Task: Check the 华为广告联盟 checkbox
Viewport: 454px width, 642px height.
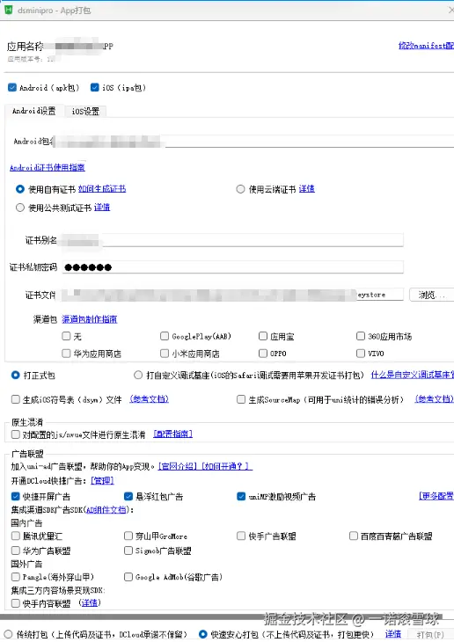Action: 16,551
